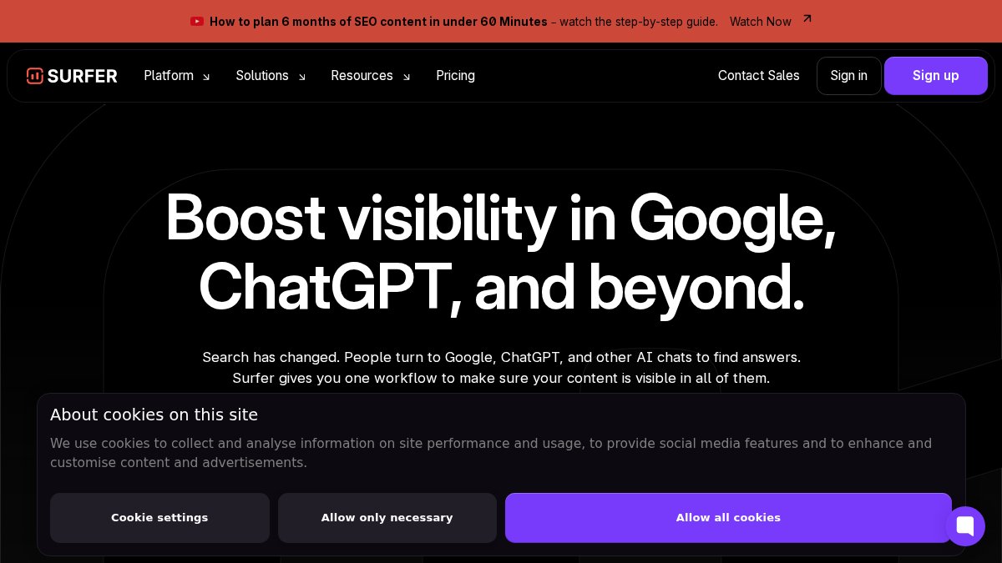Open the Pricing page
The width and height of the screenshot is (1002, 563).
pyautogui.click(x=455, y=76)
